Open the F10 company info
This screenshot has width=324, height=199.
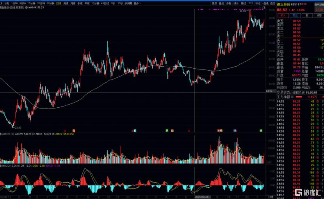coord(251,4)
